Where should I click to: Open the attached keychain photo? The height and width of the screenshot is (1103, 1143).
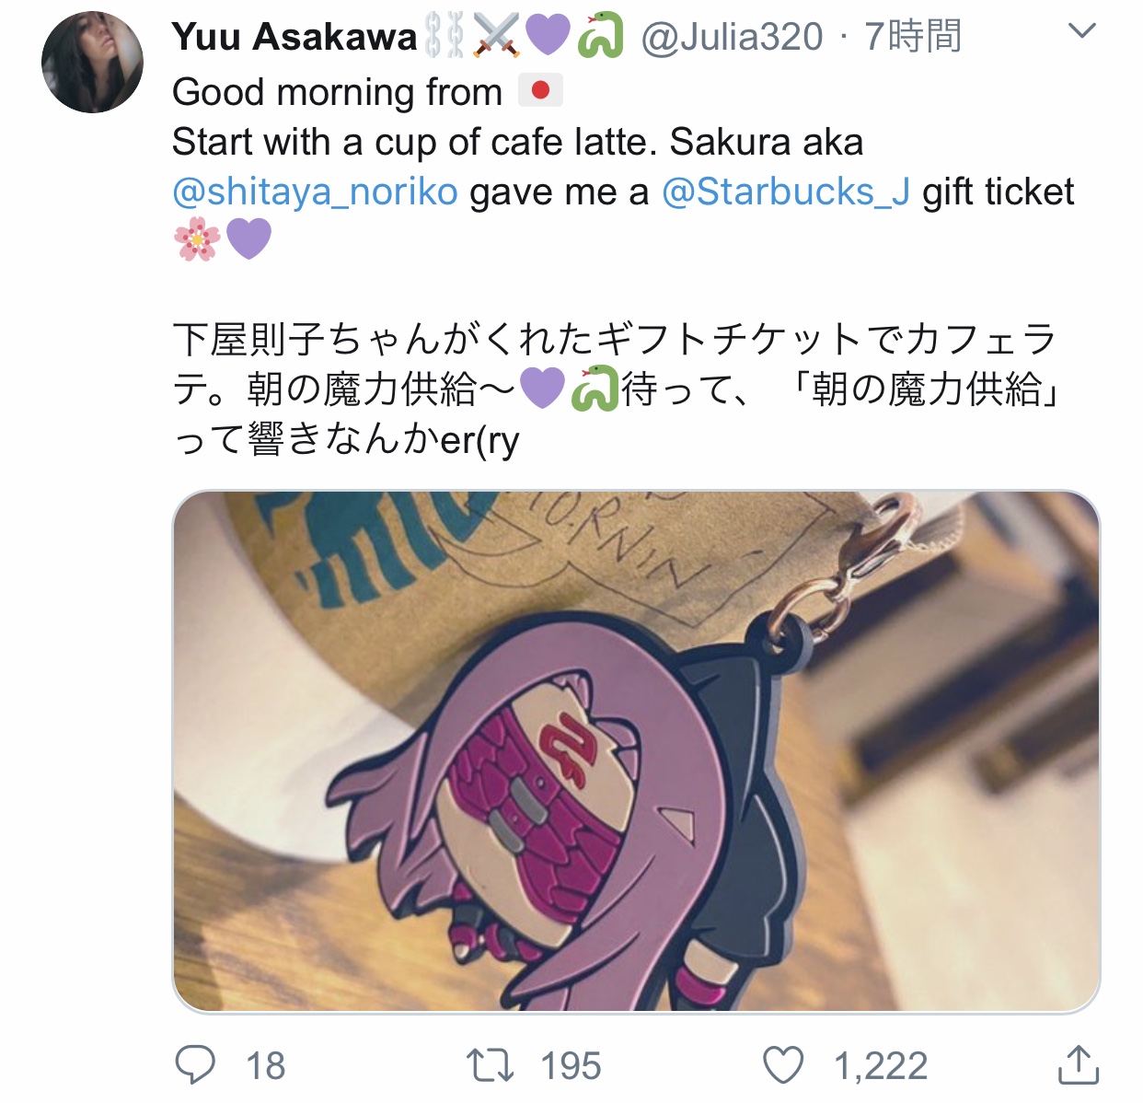pyautogui.click(x=636, y=751)
